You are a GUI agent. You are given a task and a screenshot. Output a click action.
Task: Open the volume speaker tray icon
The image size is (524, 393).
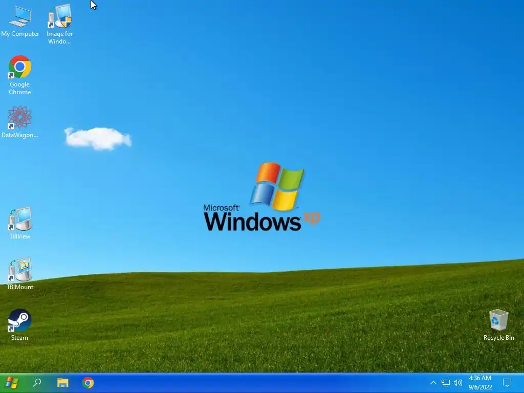tap(458, 383)
